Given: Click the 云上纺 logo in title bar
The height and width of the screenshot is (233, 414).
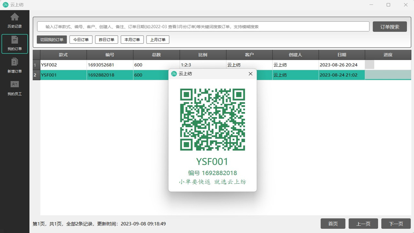Looking at the screenshot, I should [5, 5].
